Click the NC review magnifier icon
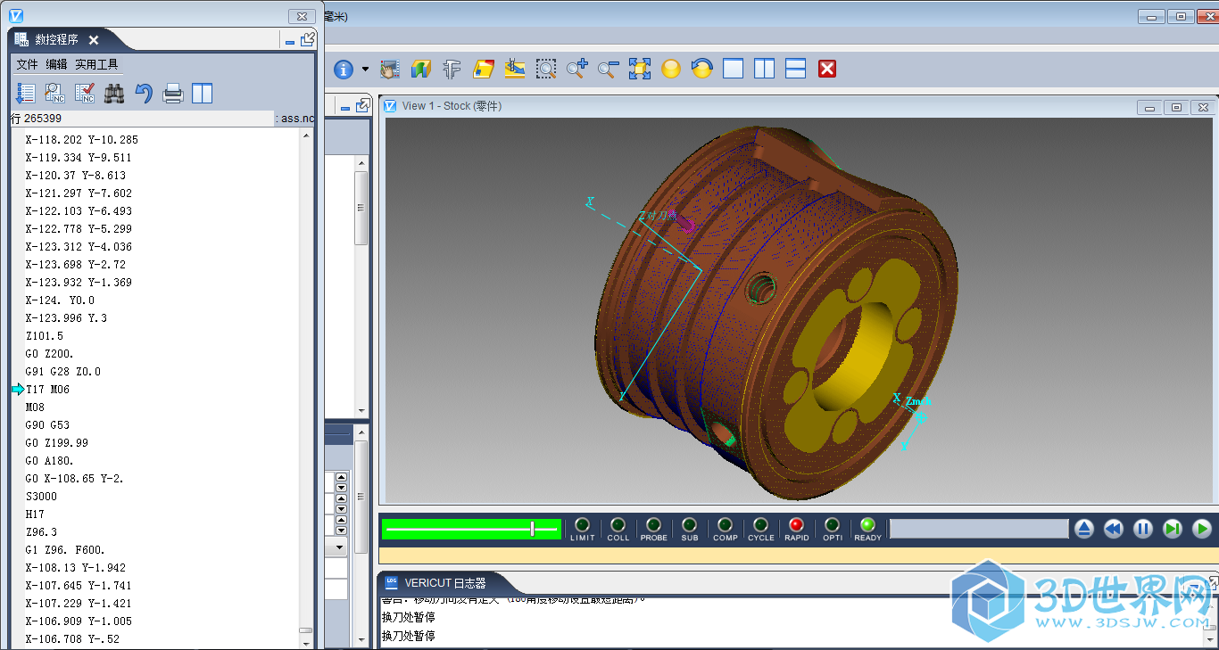 coord(55,93)
